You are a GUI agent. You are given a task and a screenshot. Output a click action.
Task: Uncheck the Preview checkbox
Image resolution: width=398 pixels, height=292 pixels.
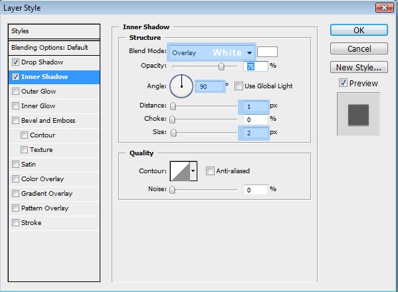[x=343, y=83]
